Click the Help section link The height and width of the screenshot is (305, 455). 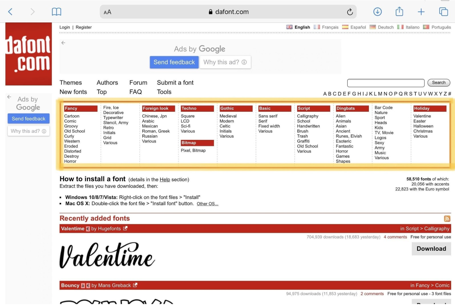pyautogui.click(x=165, y=179)
